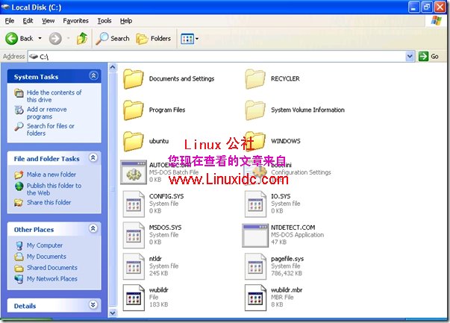This screenshot has width=450, height=323.
Task: Select the MSDOS.SYS file icon
Action: 134,235
